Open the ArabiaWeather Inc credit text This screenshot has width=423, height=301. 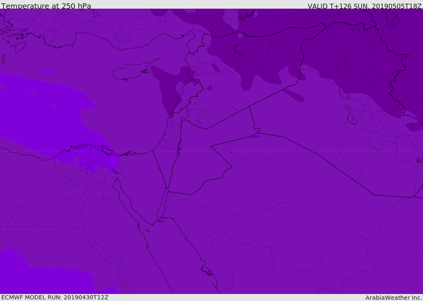(393, 298)
